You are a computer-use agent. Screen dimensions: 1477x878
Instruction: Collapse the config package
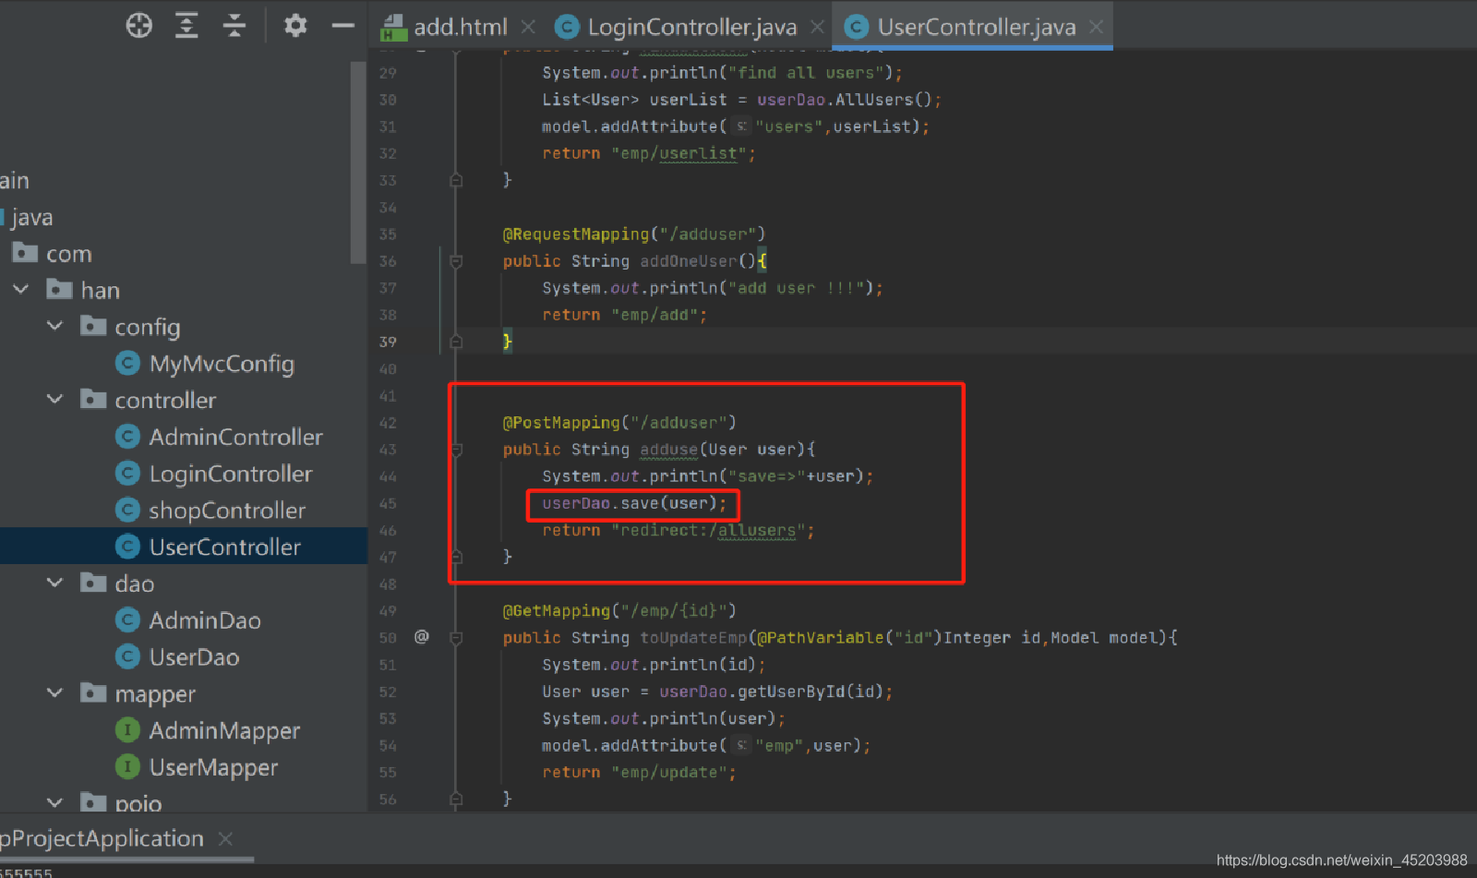[x=55, y=326]
